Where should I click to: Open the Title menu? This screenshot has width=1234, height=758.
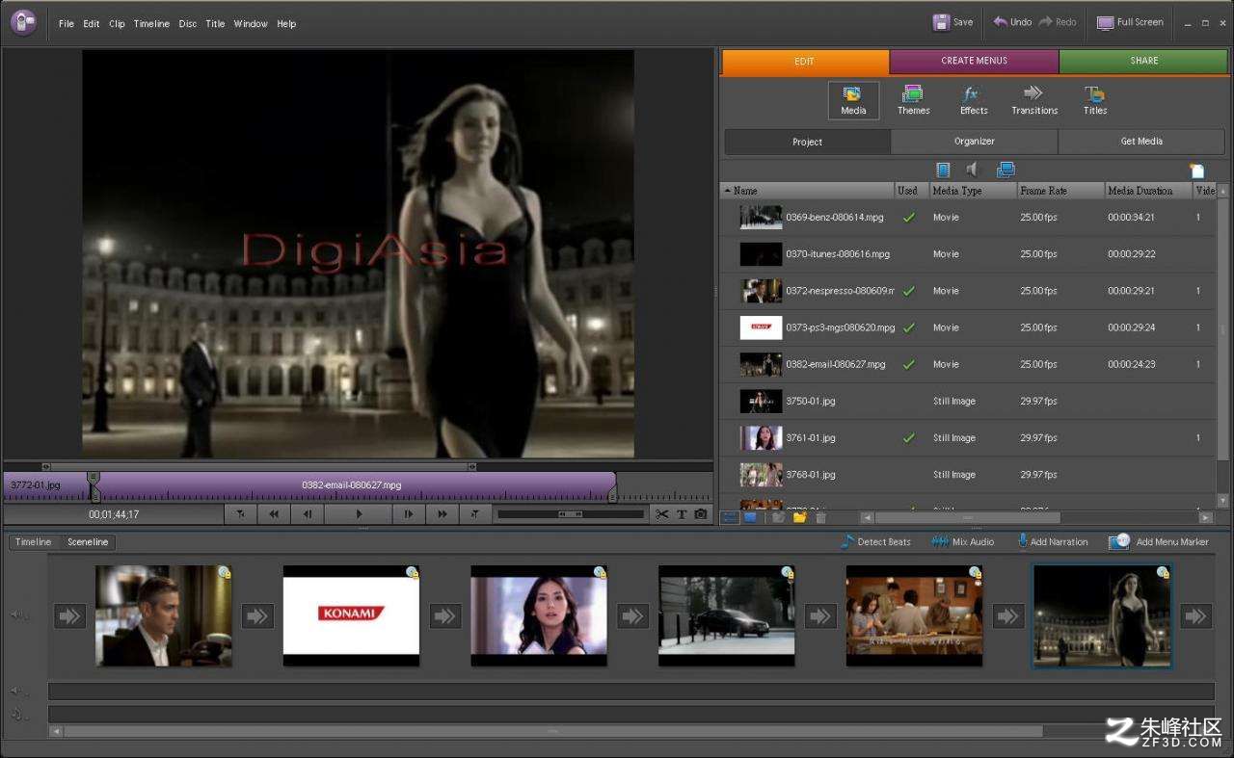pos(215,24)
